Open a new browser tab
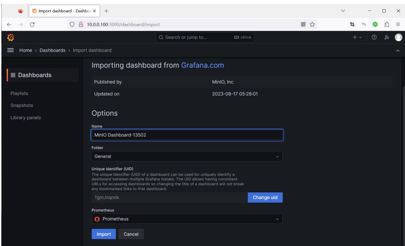405x246 pixels. pos(106,11)
